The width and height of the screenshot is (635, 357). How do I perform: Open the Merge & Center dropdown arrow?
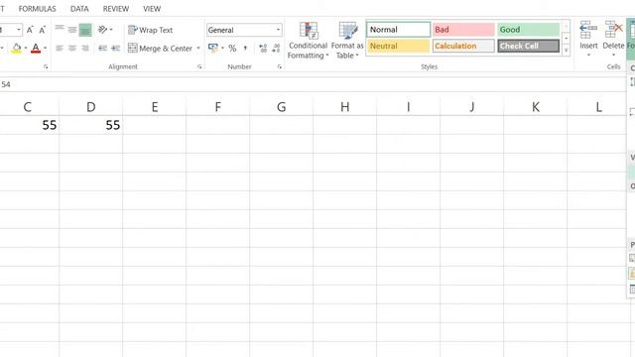(x=198, y=49)
